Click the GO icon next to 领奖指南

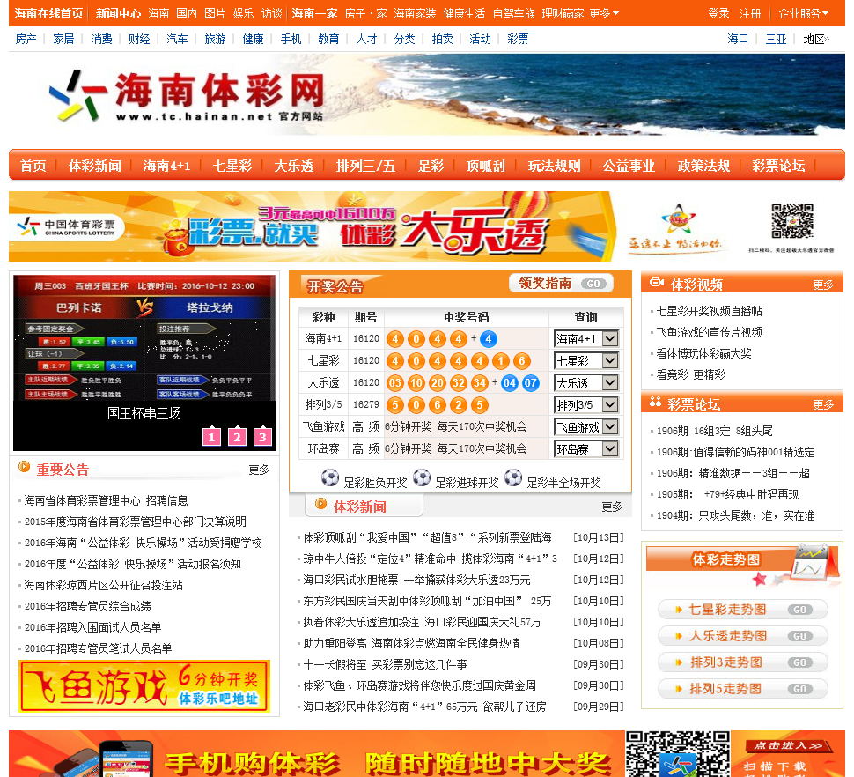tap(593, 284)
